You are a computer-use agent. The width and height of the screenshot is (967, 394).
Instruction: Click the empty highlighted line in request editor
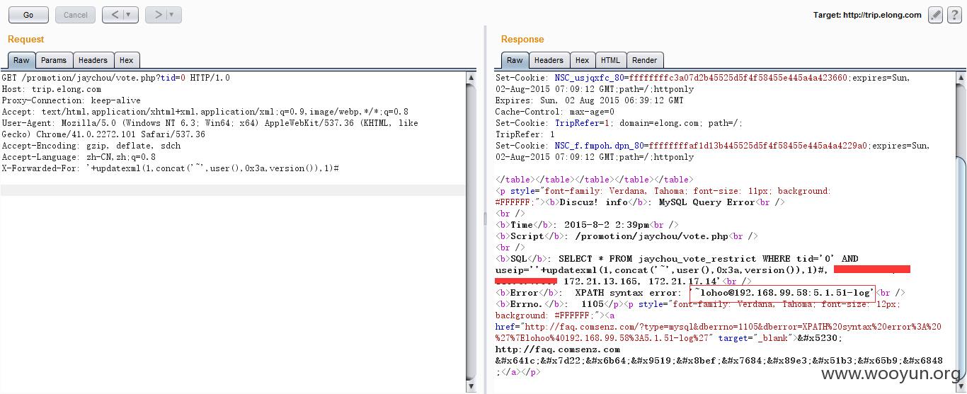pos(233,190)
